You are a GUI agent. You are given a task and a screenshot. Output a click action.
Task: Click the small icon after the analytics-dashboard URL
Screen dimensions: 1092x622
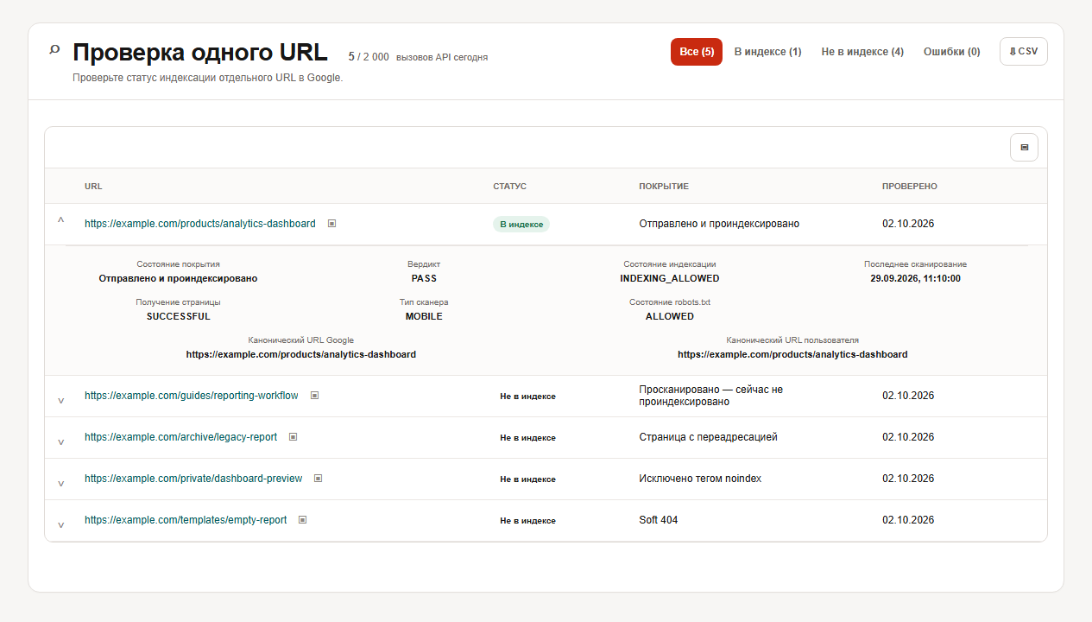pyautogui.click(x=331, y=223)
